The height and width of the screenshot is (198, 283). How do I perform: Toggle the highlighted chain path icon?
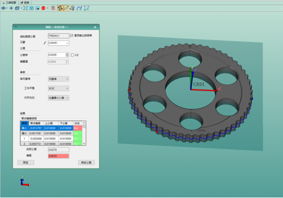[x=60, y=8]
